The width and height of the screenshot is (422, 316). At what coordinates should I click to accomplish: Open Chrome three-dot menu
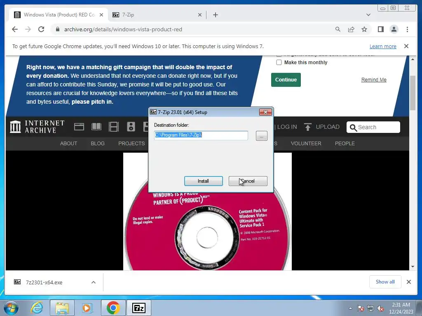pos(407,29)
